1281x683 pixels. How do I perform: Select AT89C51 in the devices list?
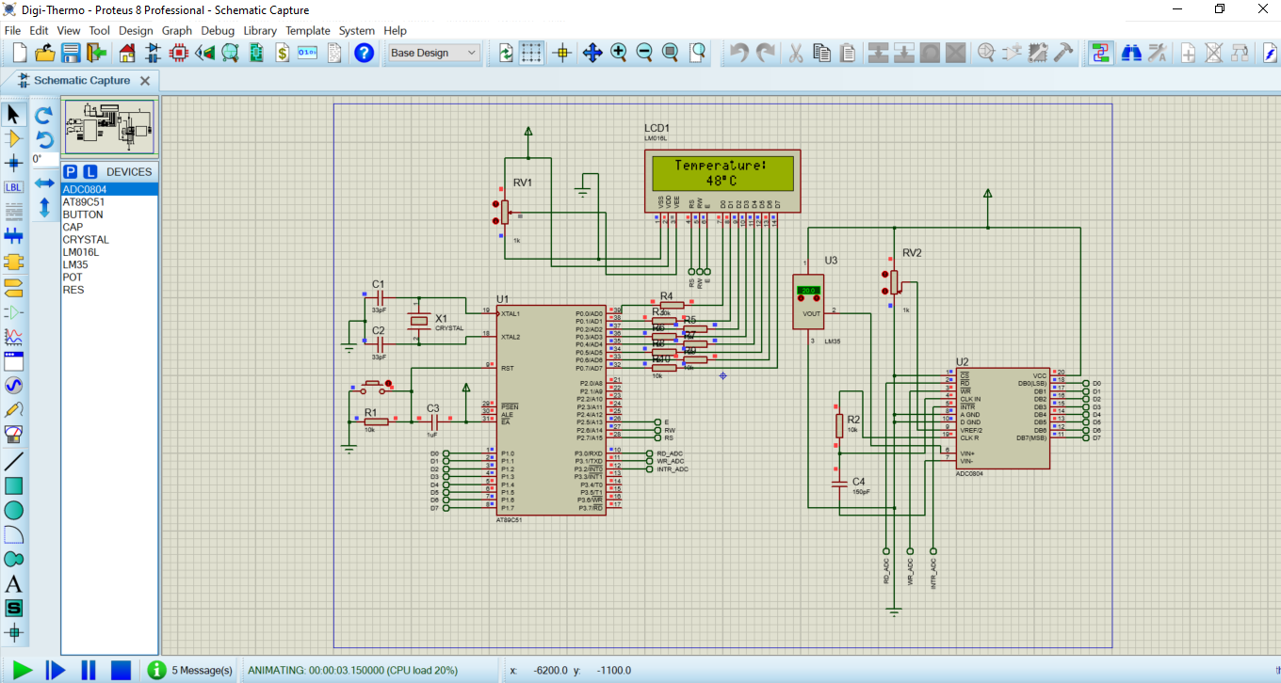tap(89, 201)
